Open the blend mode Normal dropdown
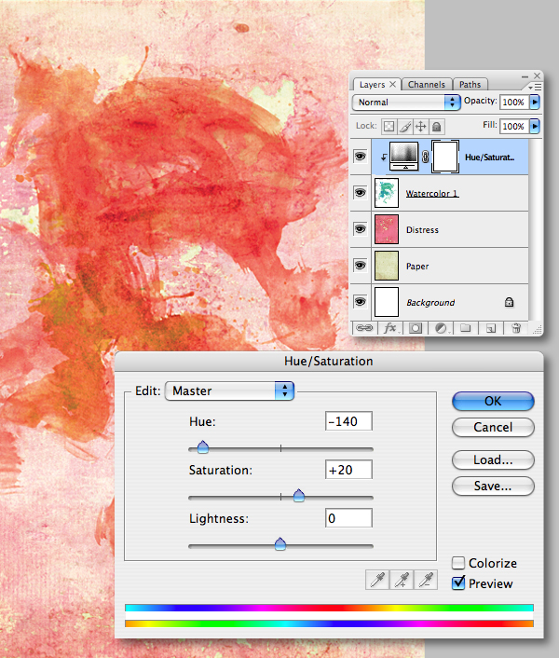This screenshot has width=559, height=658. pos(406,102)
